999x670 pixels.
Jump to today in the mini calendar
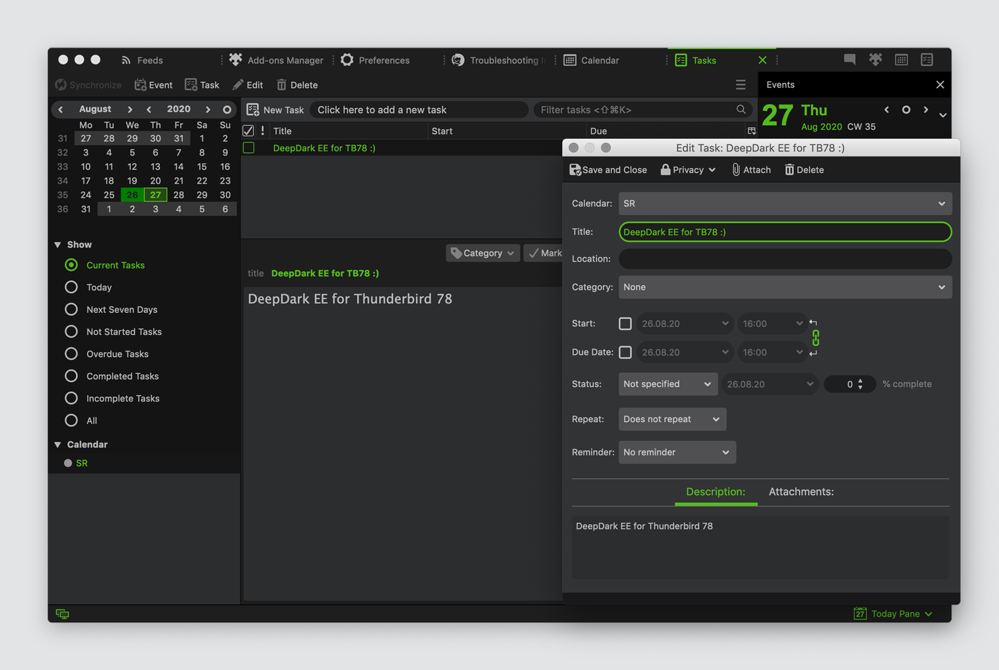227,109
